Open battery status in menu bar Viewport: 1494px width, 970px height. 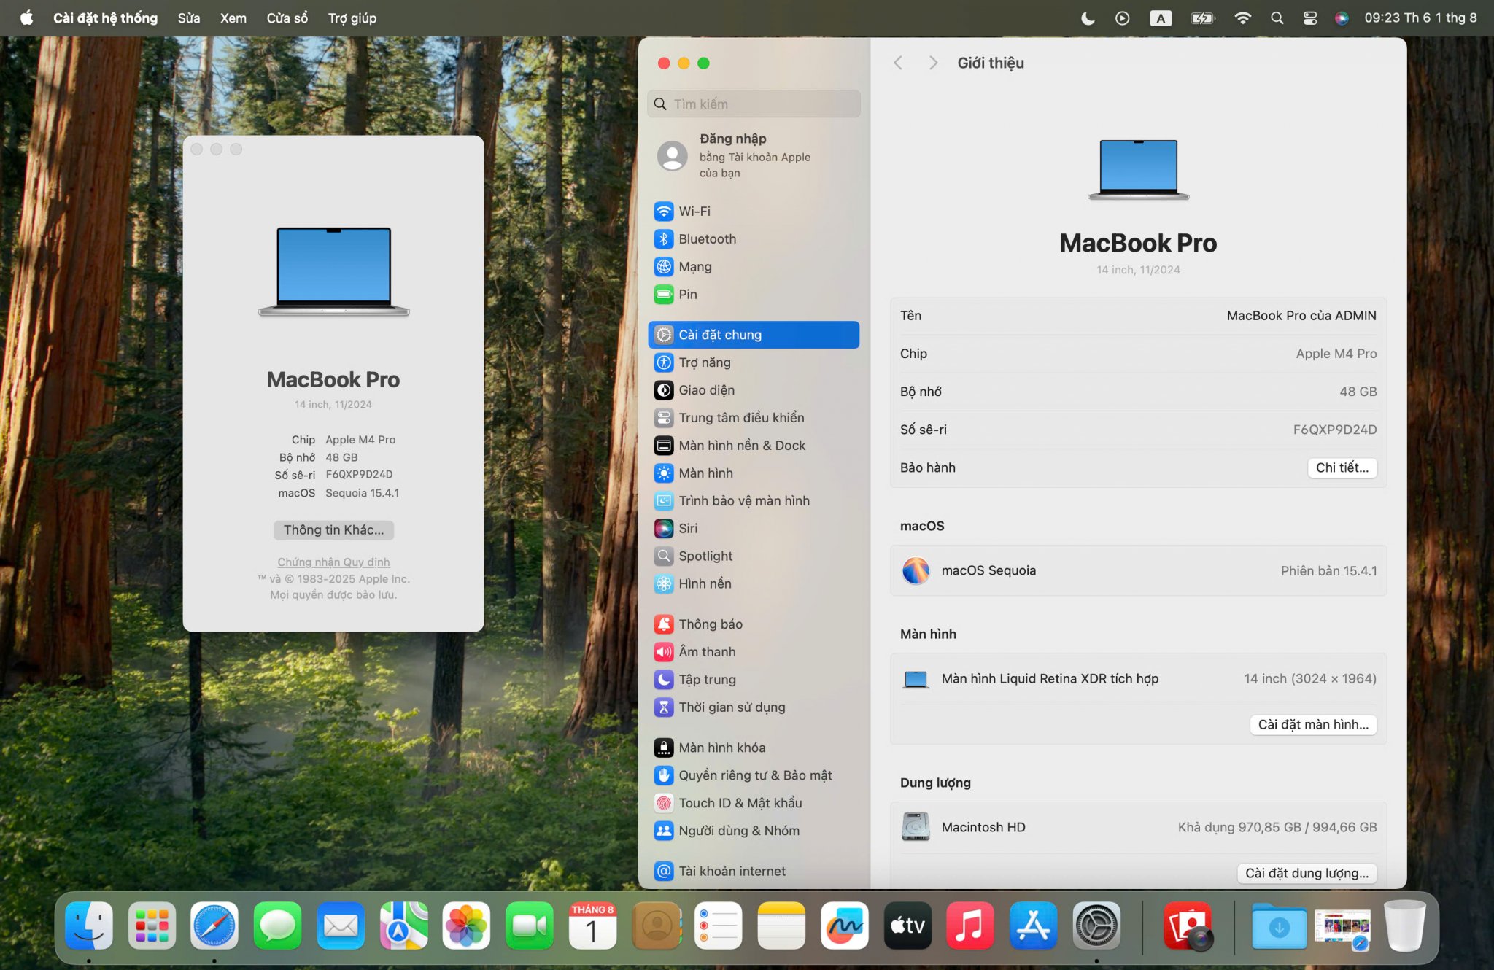click(x=1202, y=18)
